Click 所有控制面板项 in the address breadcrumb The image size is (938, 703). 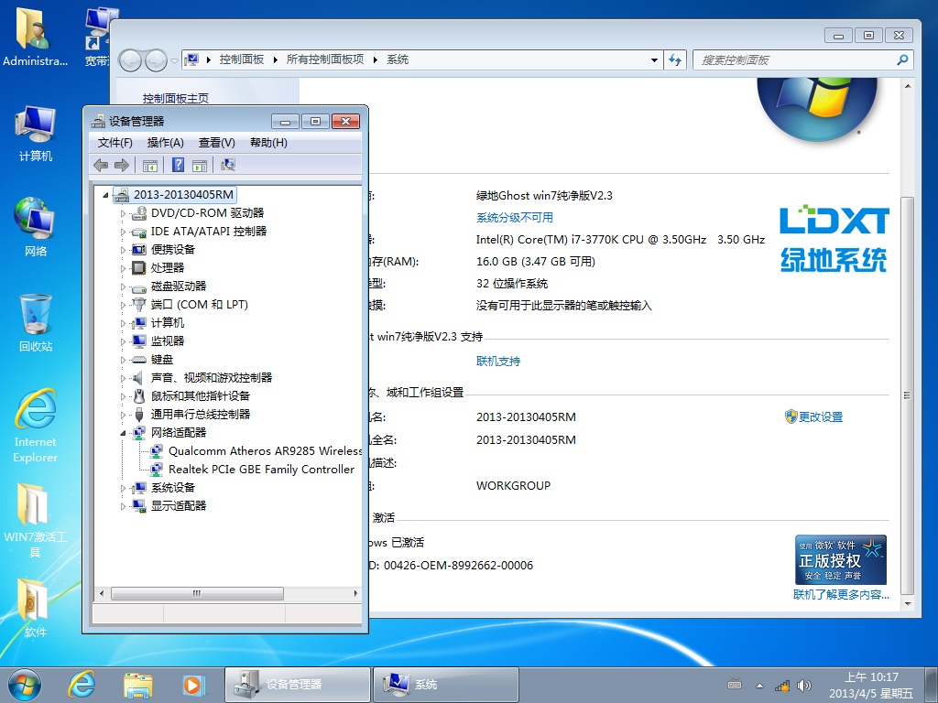tap(325, 59)
